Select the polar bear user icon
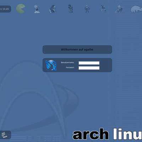Screen dimensions: 142x142 [x=136, y=9]
